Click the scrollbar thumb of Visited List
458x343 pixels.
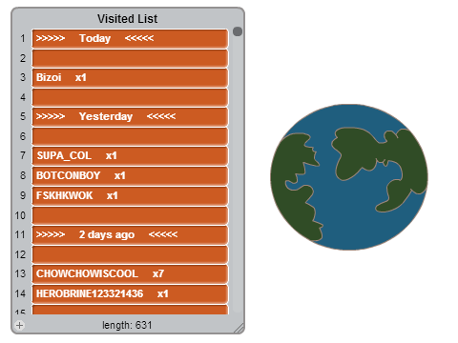point(238,31)
